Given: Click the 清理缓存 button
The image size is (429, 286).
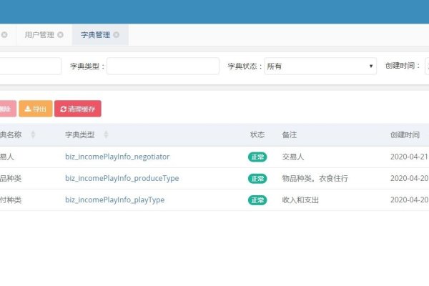Looking at the screenshot, I should [x=78, y=109].
